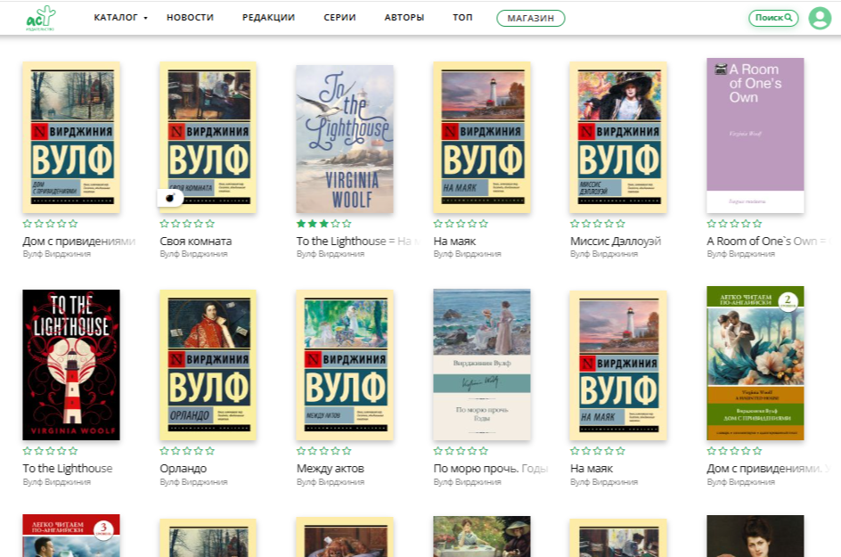Open the Миссис Дэллоуэй book cover

pos(618,137)
